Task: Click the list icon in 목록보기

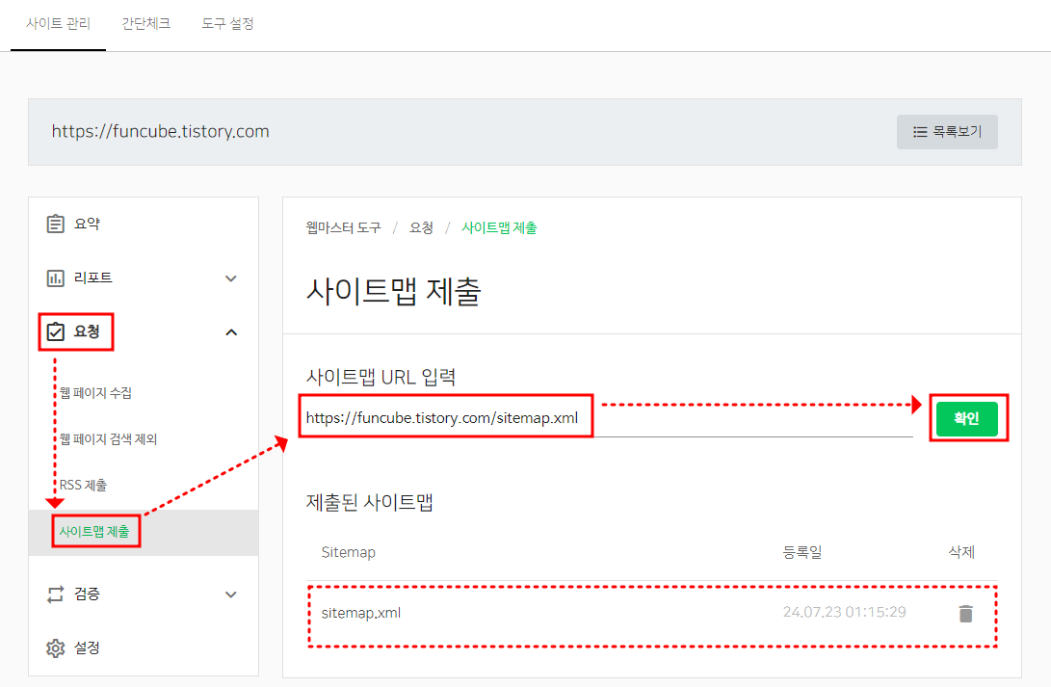Action: coord(920,132)
